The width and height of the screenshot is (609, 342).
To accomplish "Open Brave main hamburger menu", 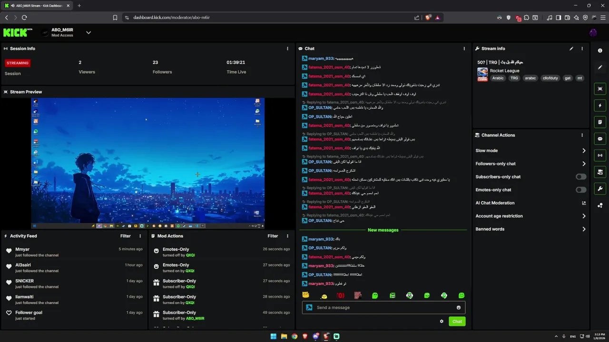I will pos(603,18).
